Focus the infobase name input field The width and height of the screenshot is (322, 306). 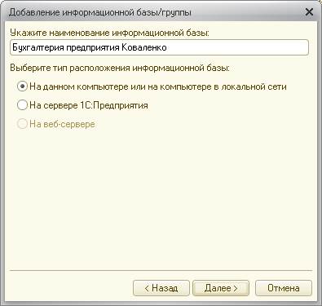[159, 47]
